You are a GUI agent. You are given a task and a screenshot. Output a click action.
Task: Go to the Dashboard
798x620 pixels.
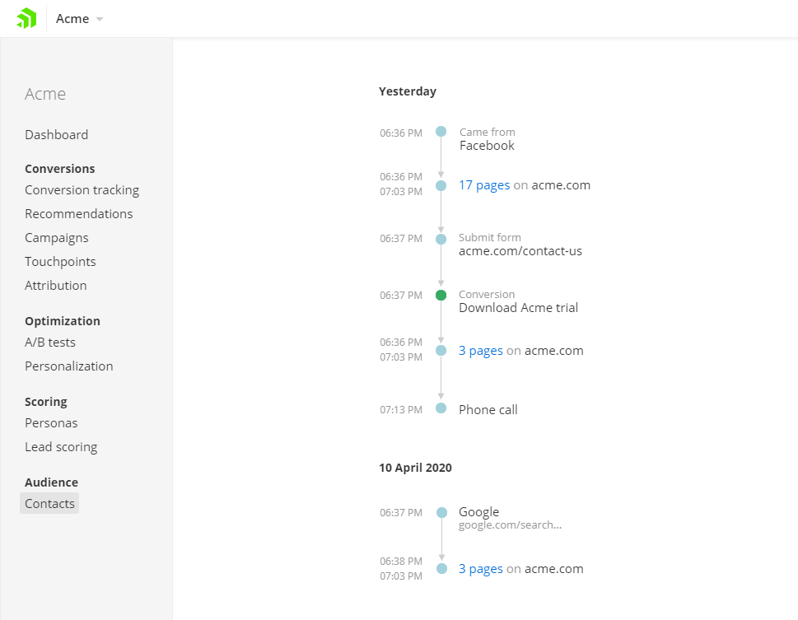(56, 134)
